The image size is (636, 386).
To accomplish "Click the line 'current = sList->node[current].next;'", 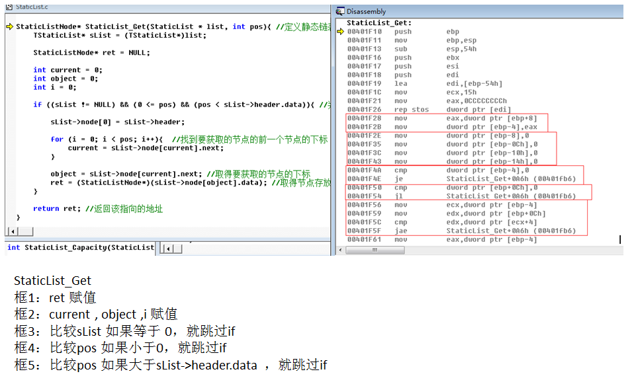I will tap(146, 148).
